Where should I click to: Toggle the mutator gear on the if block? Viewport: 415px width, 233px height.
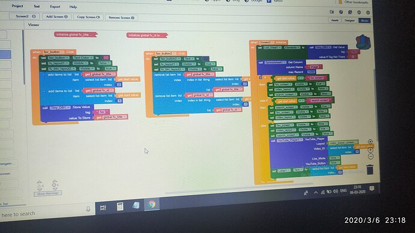tap(260, 77)
